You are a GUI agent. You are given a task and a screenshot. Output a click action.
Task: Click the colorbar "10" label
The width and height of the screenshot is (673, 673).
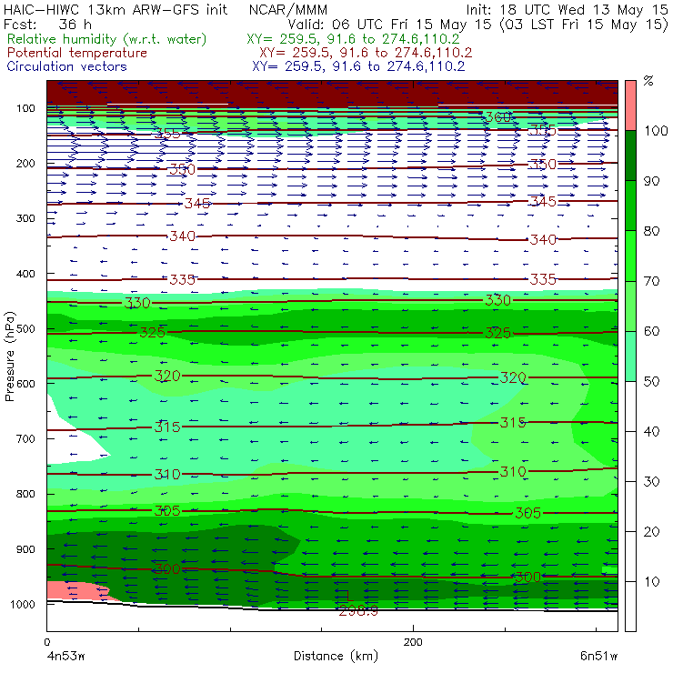pyautogui.click(x=652, y=582)
